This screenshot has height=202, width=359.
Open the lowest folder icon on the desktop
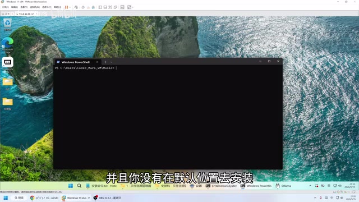pos(7,103)
